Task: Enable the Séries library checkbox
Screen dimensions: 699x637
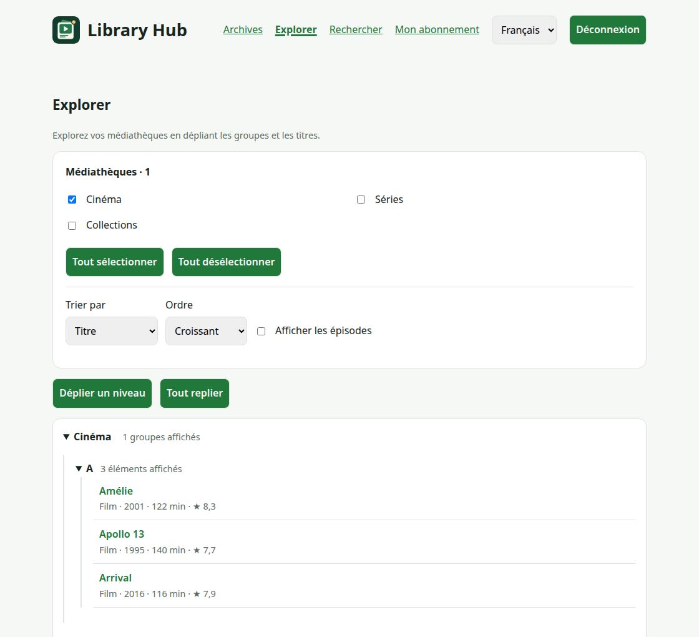Action: click(361, 199)
